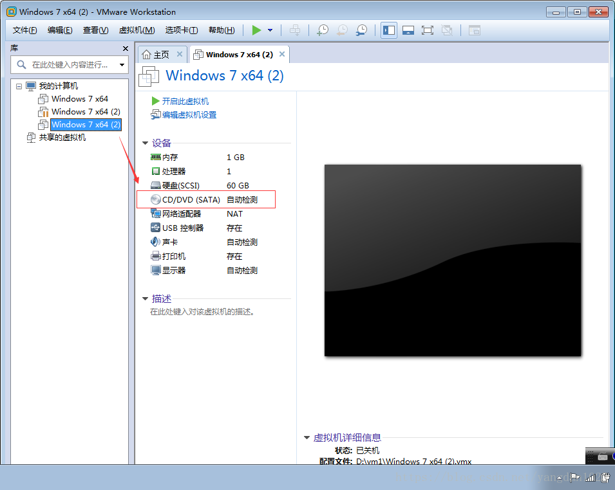
Task: Open the 文件(F) menu
Action: [24, 30]
